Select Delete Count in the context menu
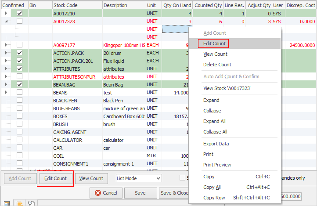Image resolution: width=317 pixels, height=206 pixels. pyautogui.click(x=217, y=65)
